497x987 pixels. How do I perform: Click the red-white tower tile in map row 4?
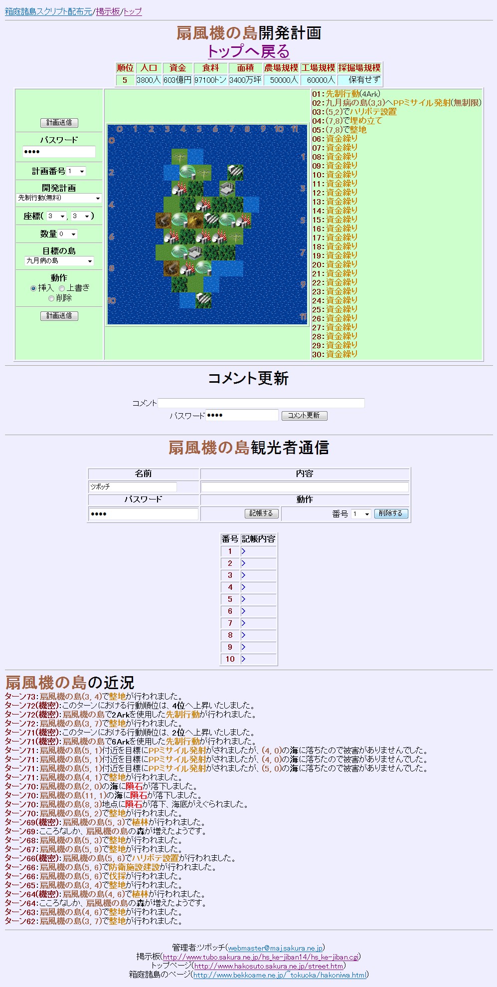[203, 205]
